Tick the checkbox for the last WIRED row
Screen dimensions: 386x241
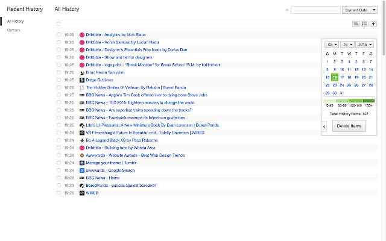(59, 193)
